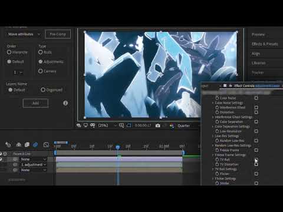Image resolution: width=283 pixels, height=212 pixels.
Task: Open the Align panel
Action: pos(256,54)
